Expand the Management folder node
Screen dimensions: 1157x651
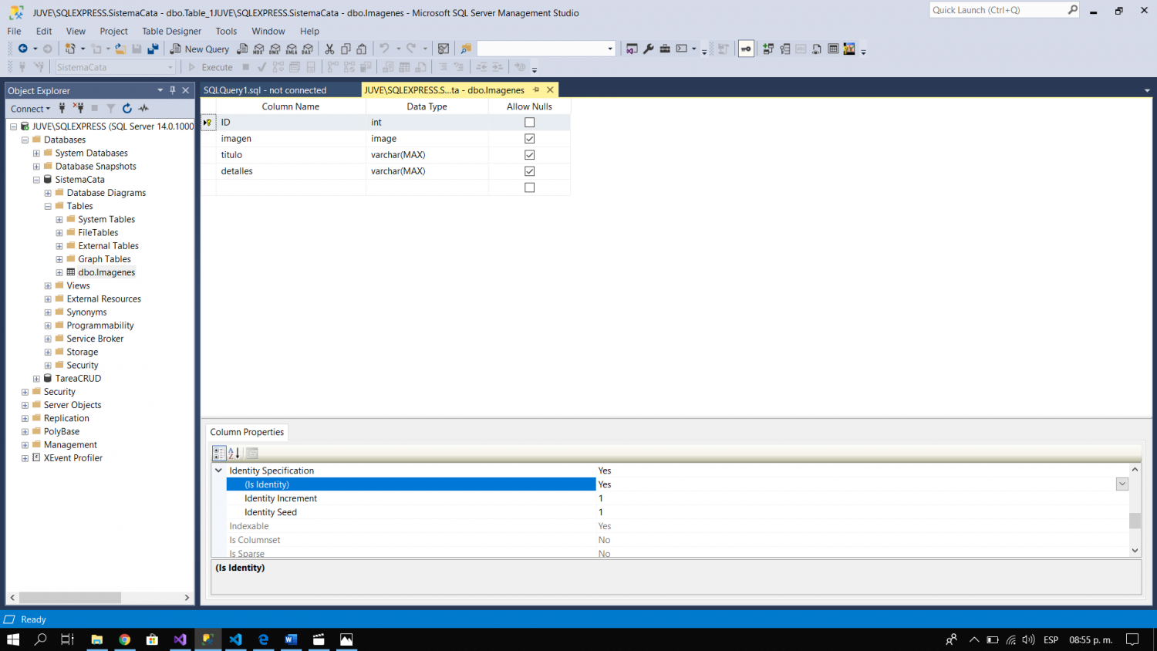pyautogui.click(x=25, y=445)
